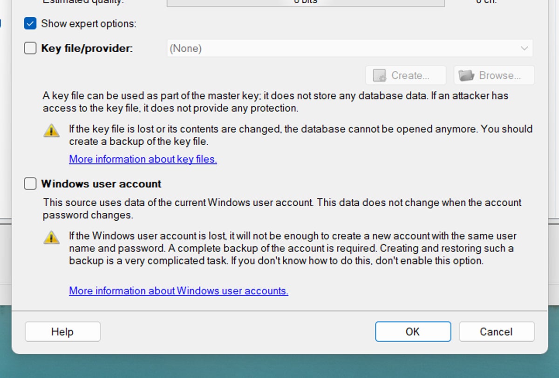Click the warning icon beside Windows account notice
This screenshot has width=559, height=378.
51,237
